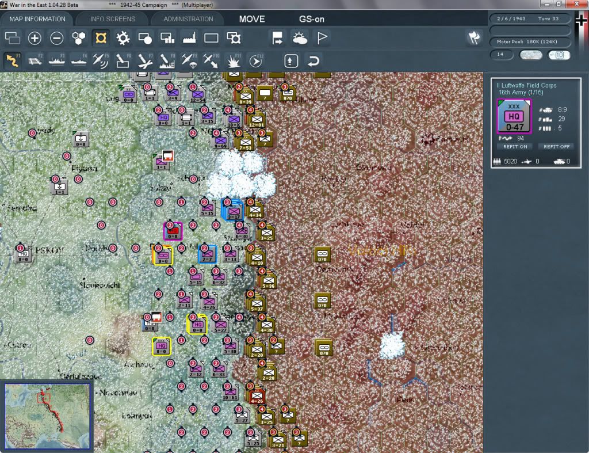Image resolution: width=589 pixels, height=453 pixels.
Task: Click the 2/6/1943 Turn 33 field
Action: (x=530, y=18)
